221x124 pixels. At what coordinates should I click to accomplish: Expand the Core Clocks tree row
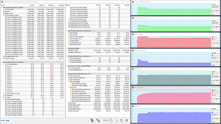coord(4,9)
